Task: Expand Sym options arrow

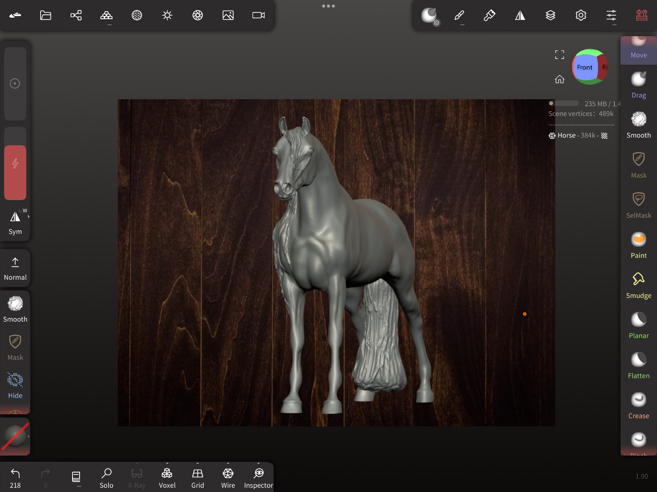Action: (x=29, y=217)
